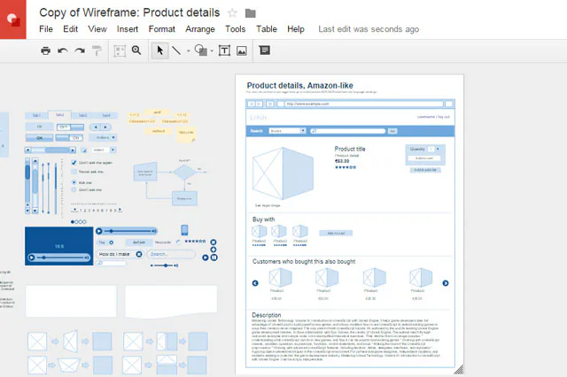Select the Text box tool

pyautogui.click(x=224, y=50)
